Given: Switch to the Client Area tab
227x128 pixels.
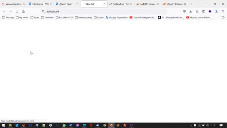Looking at the screenshot, I should tap(40, 4).
